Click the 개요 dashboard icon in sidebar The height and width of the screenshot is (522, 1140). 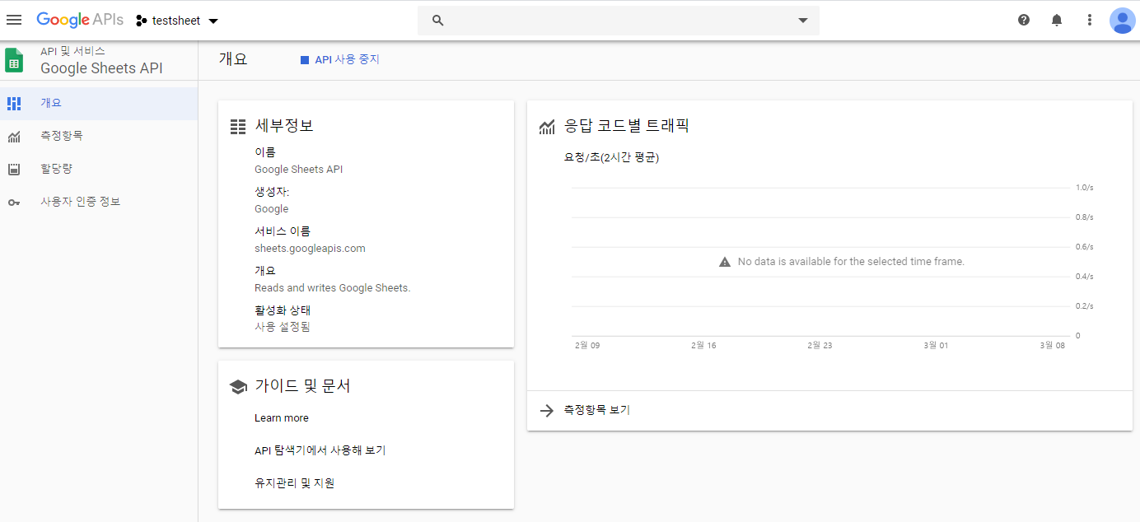tap(14, 103)
